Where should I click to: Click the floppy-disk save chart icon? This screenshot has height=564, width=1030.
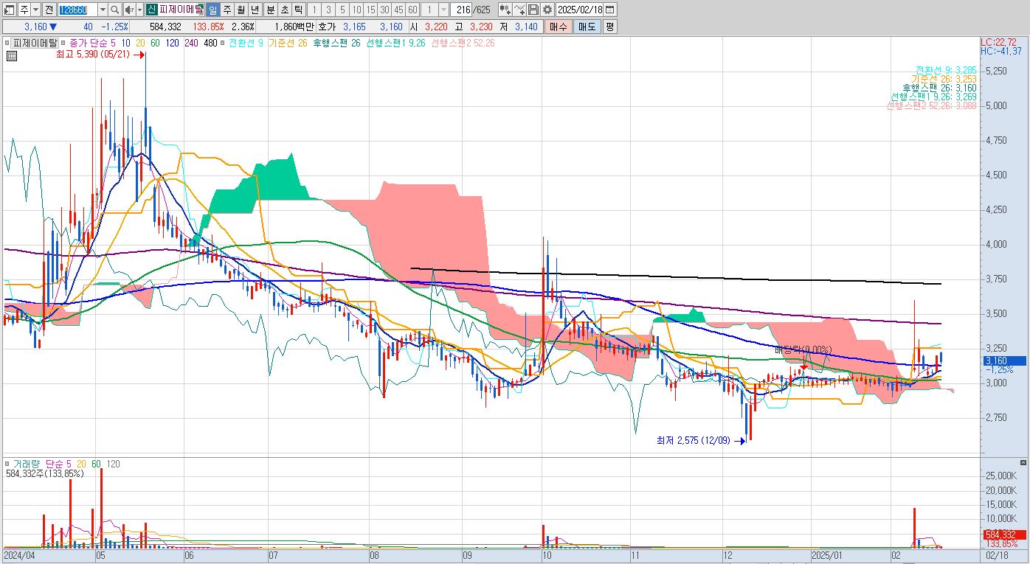[533, 10]
